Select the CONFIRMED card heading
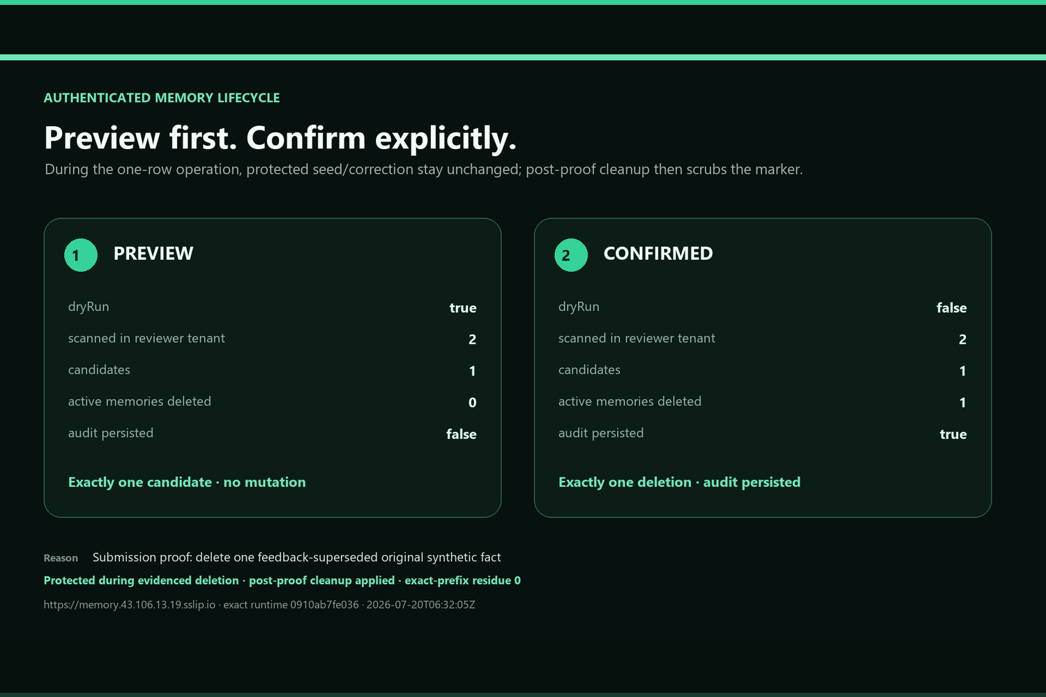 tap(658, 254)
